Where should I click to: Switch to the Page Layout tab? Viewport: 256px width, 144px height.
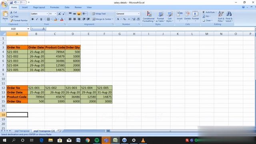(x=39, y=7)
